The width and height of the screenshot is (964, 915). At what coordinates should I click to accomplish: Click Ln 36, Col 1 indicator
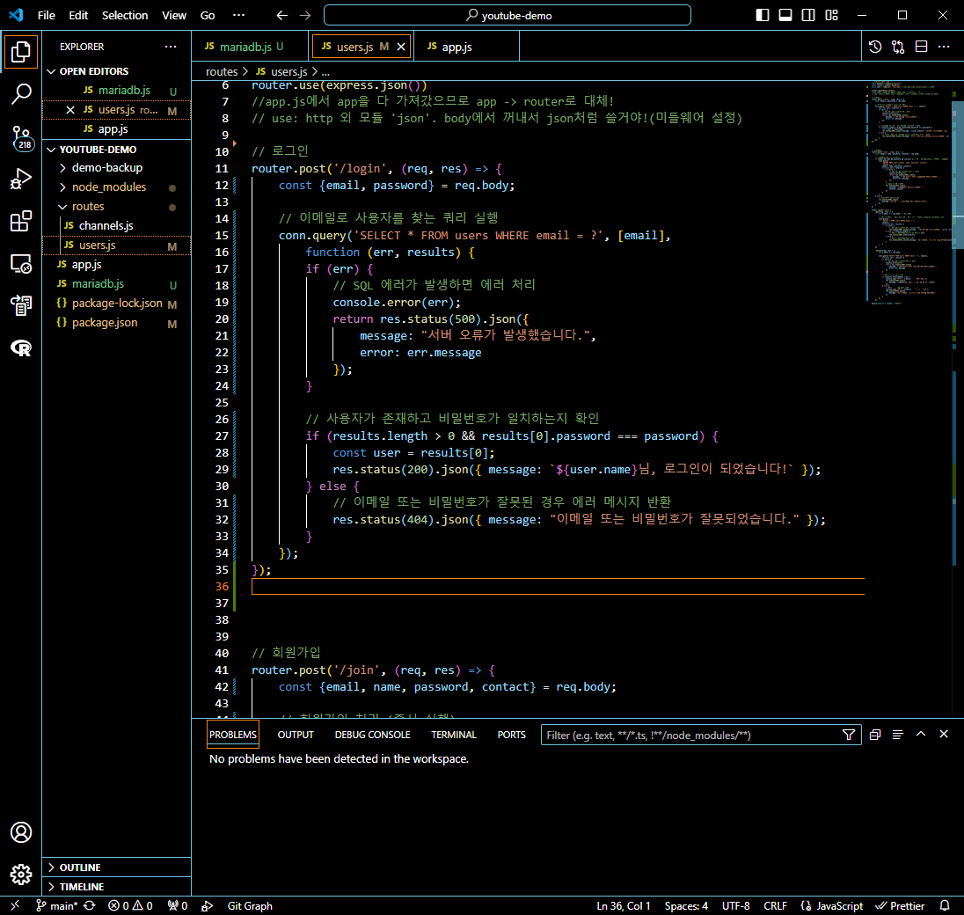tap(624, 906)
